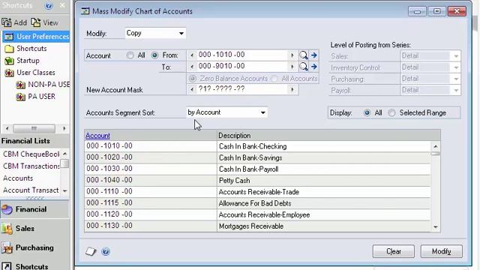Select the All accounts radio button
Screen dimensions: 480x270
click(x=130, y=55)
